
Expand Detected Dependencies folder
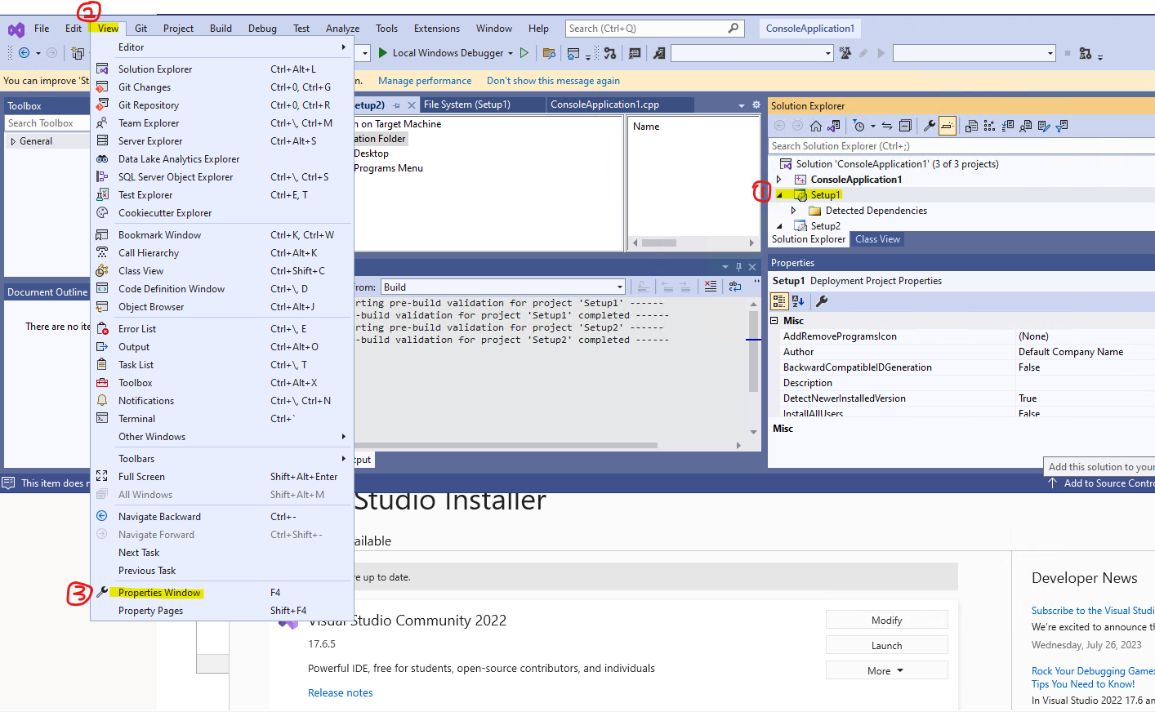point(794,211)
